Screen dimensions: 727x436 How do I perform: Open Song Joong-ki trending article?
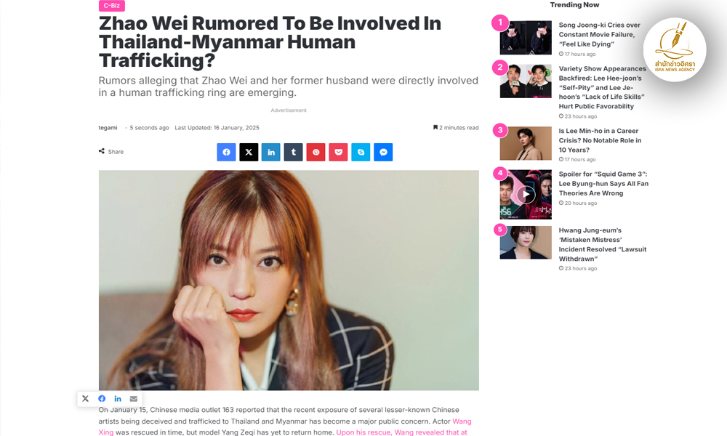coord(600,34)
